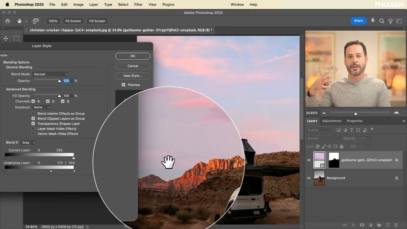Select the Move tool

tap(6, 38)
